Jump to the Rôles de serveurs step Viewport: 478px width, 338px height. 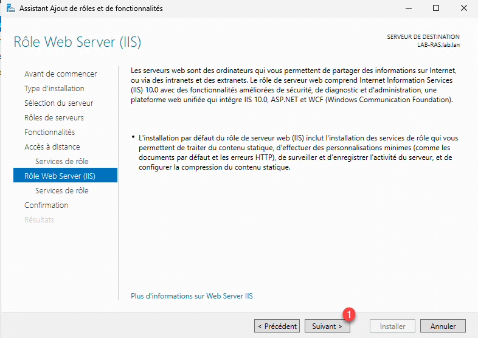(54, 117)
